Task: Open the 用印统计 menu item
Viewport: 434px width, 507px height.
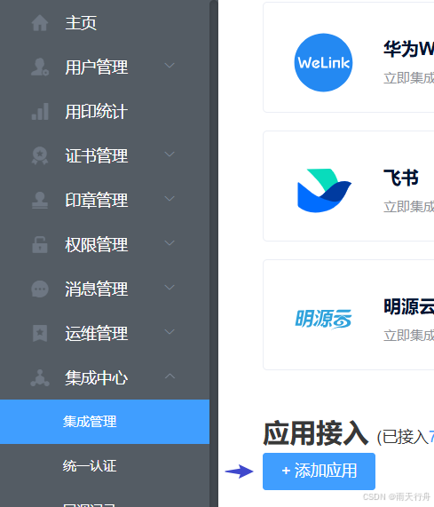Action: point(105,112)
